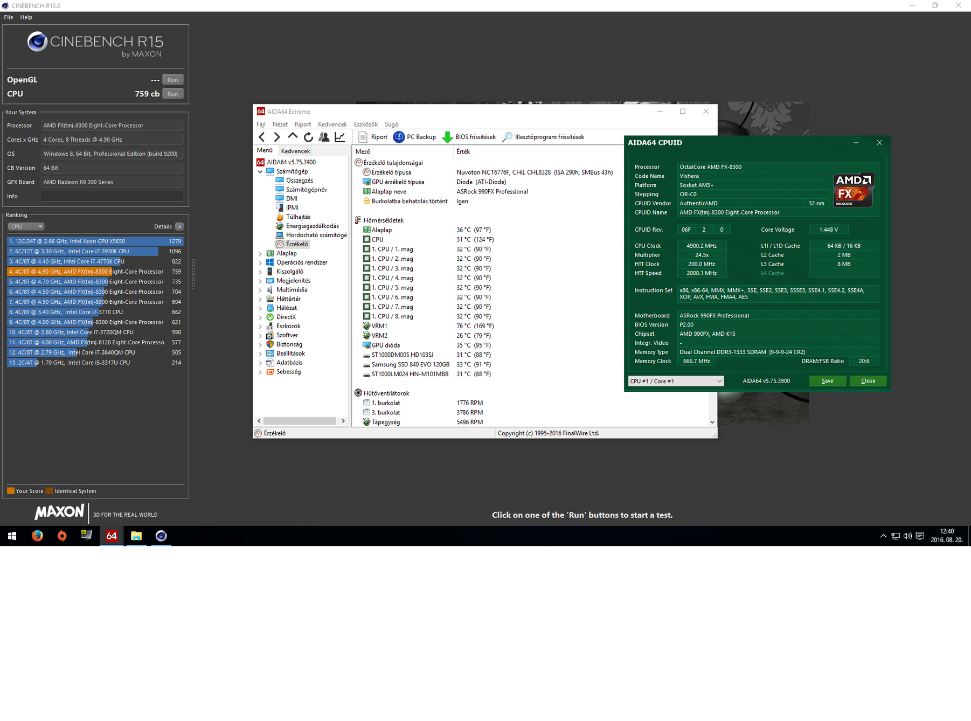The width and height of the screenshot is (971, 721).
Task: Click the Cinebench Info input field
Action: click(112, 196)
